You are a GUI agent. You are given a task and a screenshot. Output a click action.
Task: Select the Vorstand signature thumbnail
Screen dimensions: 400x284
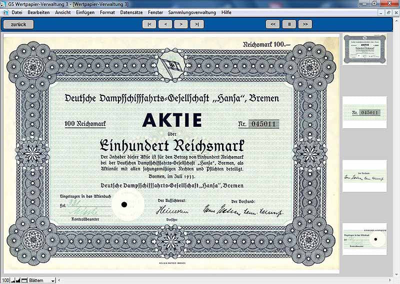pos(364,176)
